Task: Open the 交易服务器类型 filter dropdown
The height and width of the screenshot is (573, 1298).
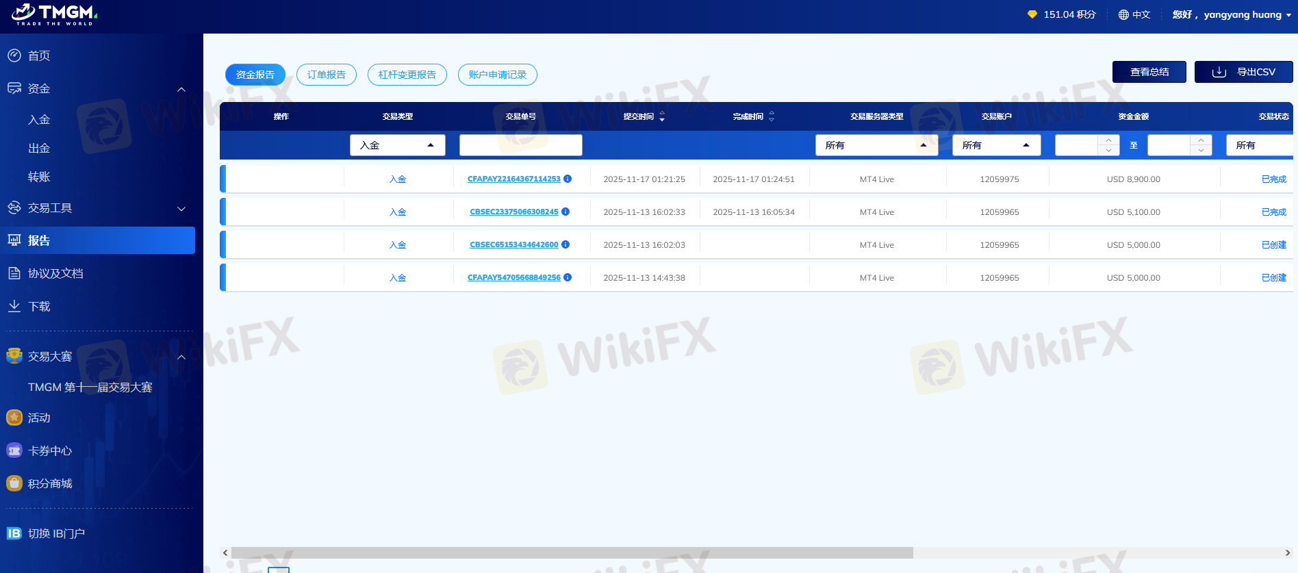Action: click(x=876, y=145)
